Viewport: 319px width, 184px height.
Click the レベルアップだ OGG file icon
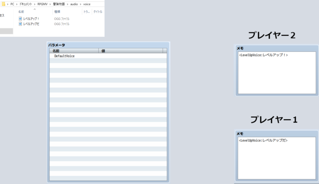(x=20, y=24)
